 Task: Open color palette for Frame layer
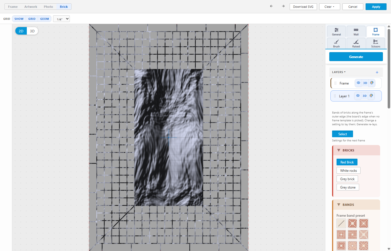[372, 83]
